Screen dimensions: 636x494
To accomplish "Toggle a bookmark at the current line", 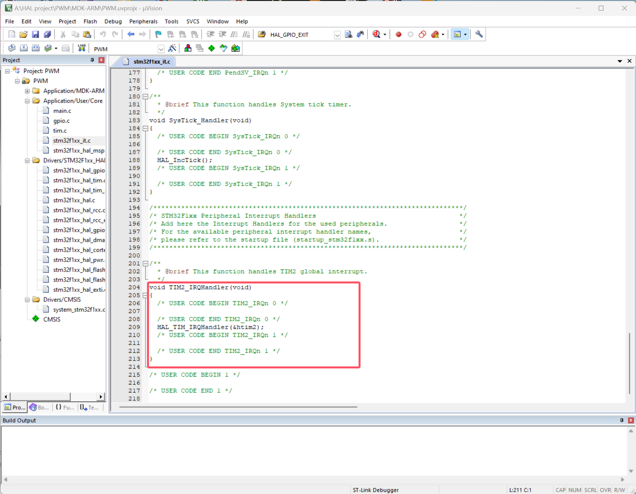I will click(x=158, y=34).
